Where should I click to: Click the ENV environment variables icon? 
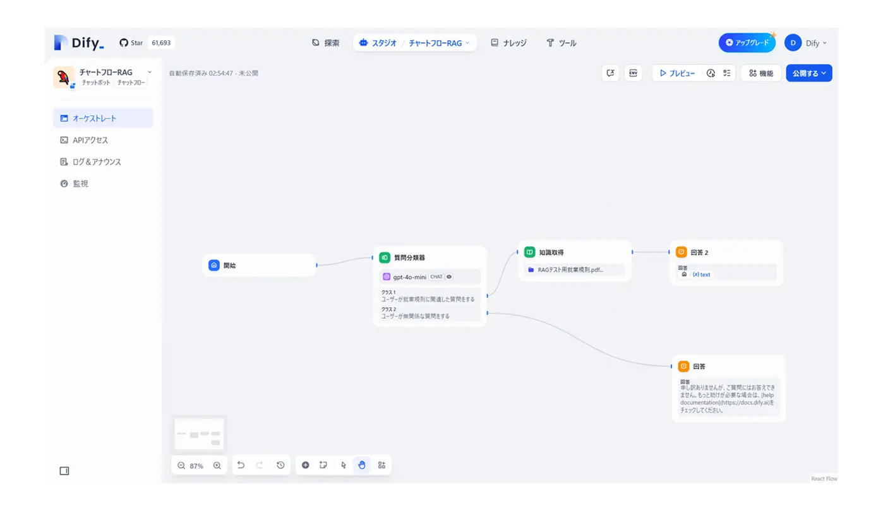tap(633, 73)
